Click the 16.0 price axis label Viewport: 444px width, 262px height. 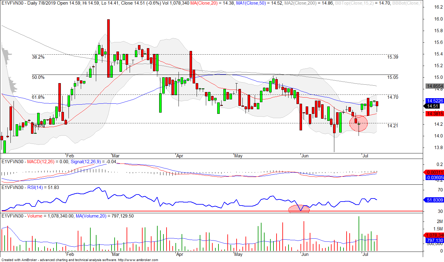click(438, 19)
